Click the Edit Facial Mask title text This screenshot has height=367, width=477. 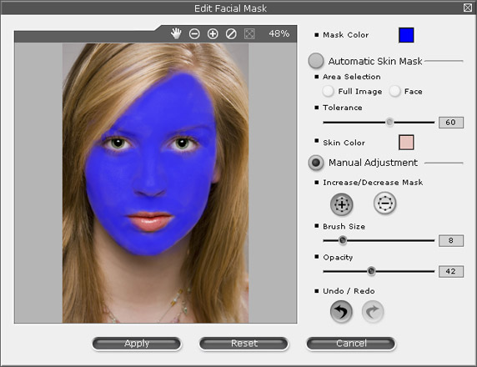click(x=230, y=8)
